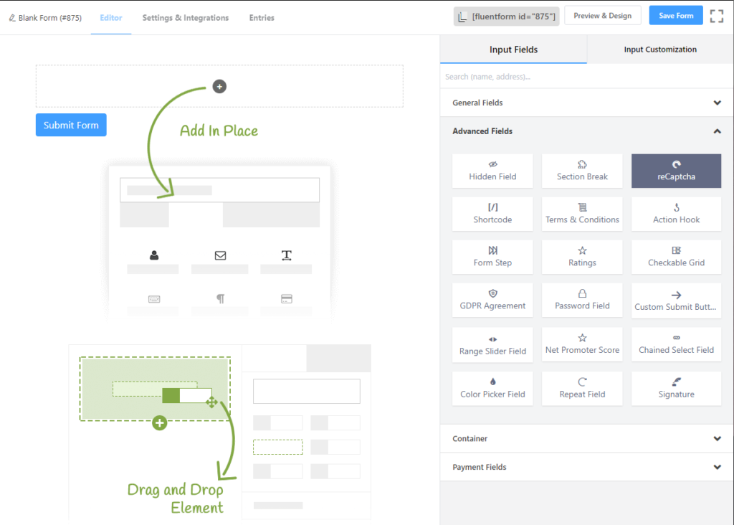Click the plus icon in empty form area
Screen dimensions: 734x525
tap(219, 86)
